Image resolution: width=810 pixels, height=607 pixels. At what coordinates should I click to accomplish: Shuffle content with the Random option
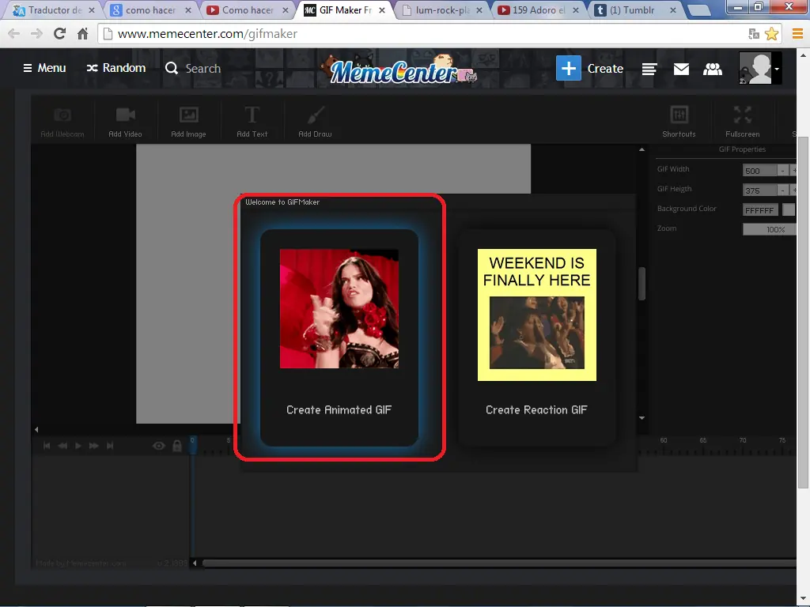click(x=115, y=68)
